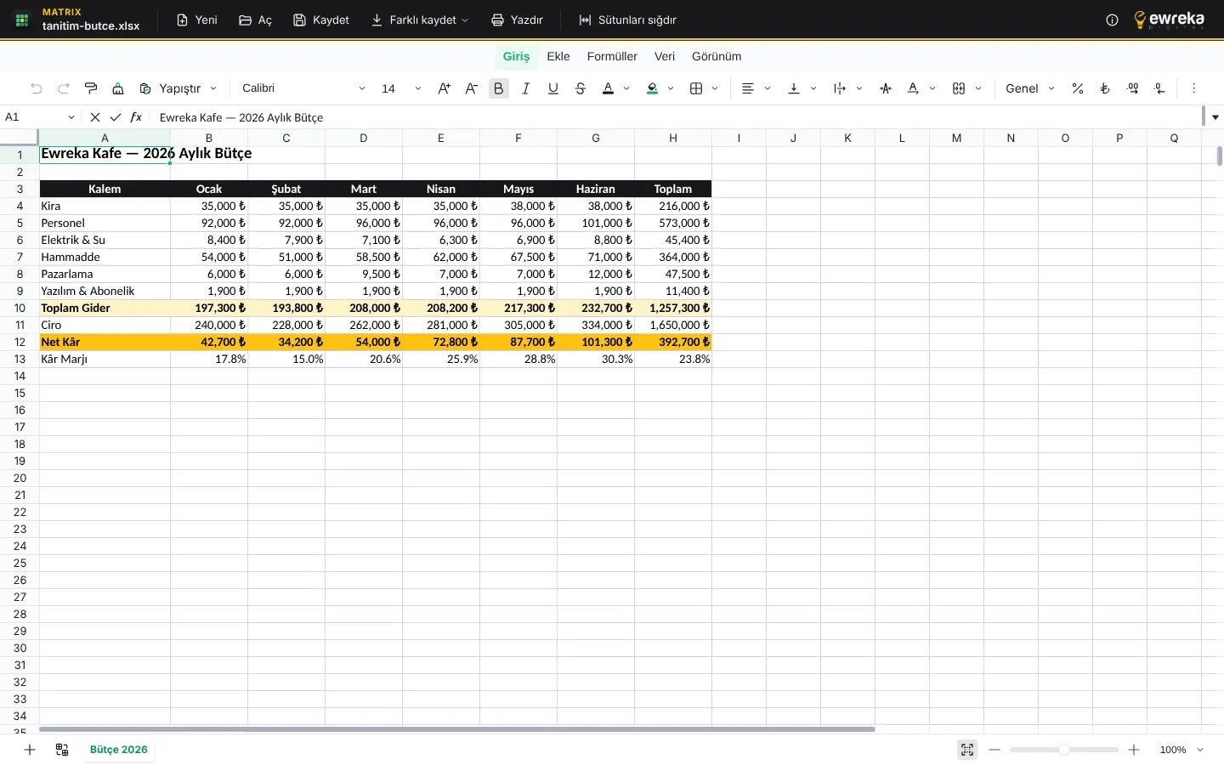Screen dimensions: 1224x765
Task: Toggle bold formatting
Action: click(499, 88)
